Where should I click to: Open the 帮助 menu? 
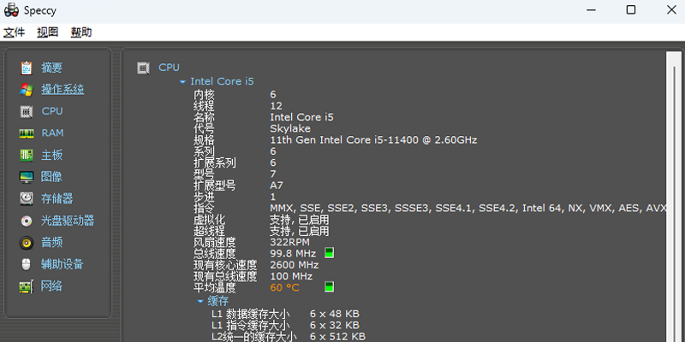tap(81, 32)
